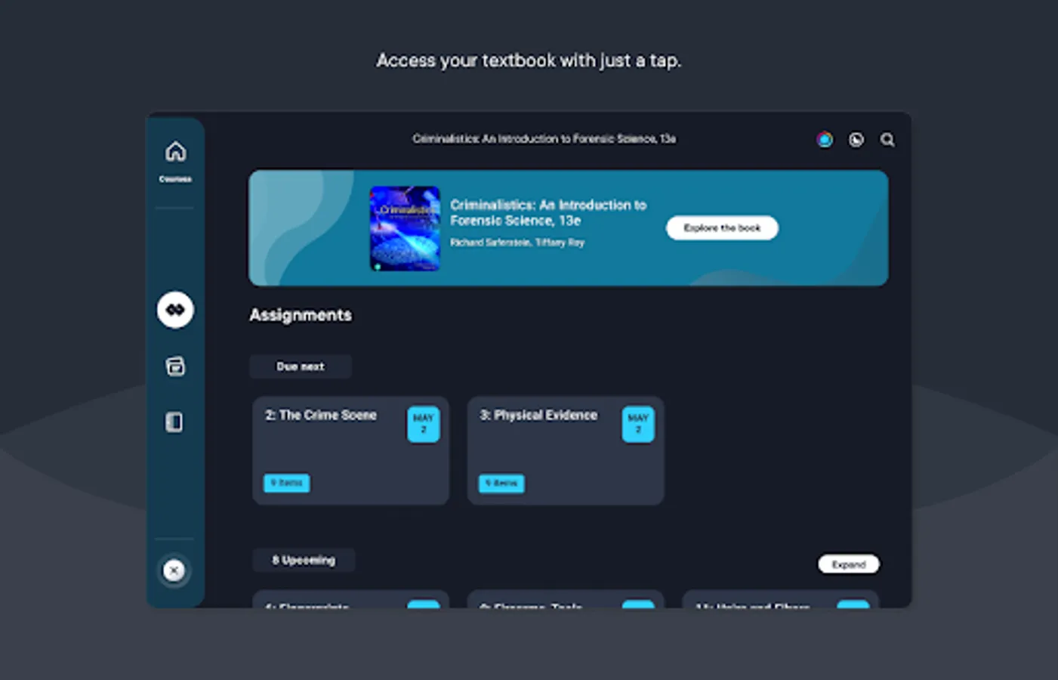1058x680 pixels.
Task: Open the colorful profile circle icon
Action: tap(825, 140)
